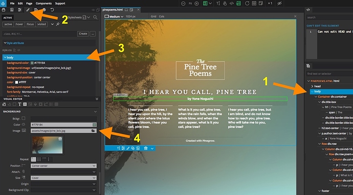353x195 pixels.
Task: Zoom in with the plus circle icon
Action: pos(196,4)
